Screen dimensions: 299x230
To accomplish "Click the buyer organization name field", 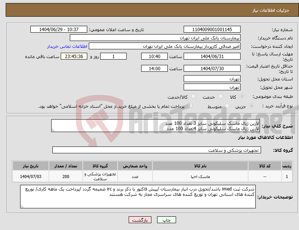I will (x=155, y=38).
